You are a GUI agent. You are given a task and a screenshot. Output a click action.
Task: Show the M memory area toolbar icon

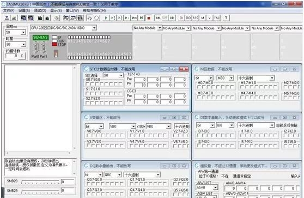click(x=203, y=18)
